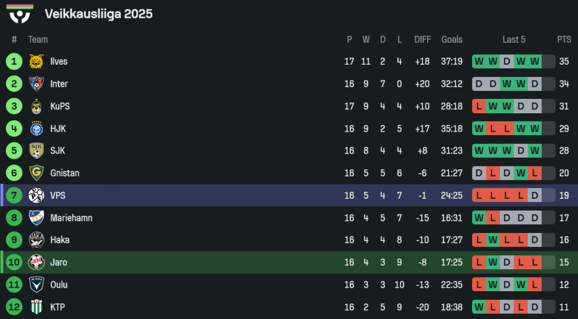The image size is (578, 319).
Task: Click the VPS team crest
Action: pos(36,196)
